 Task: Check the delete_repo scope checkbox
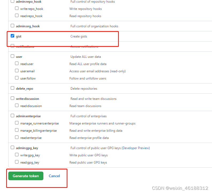pyautogui.click(x=13, y=88)
